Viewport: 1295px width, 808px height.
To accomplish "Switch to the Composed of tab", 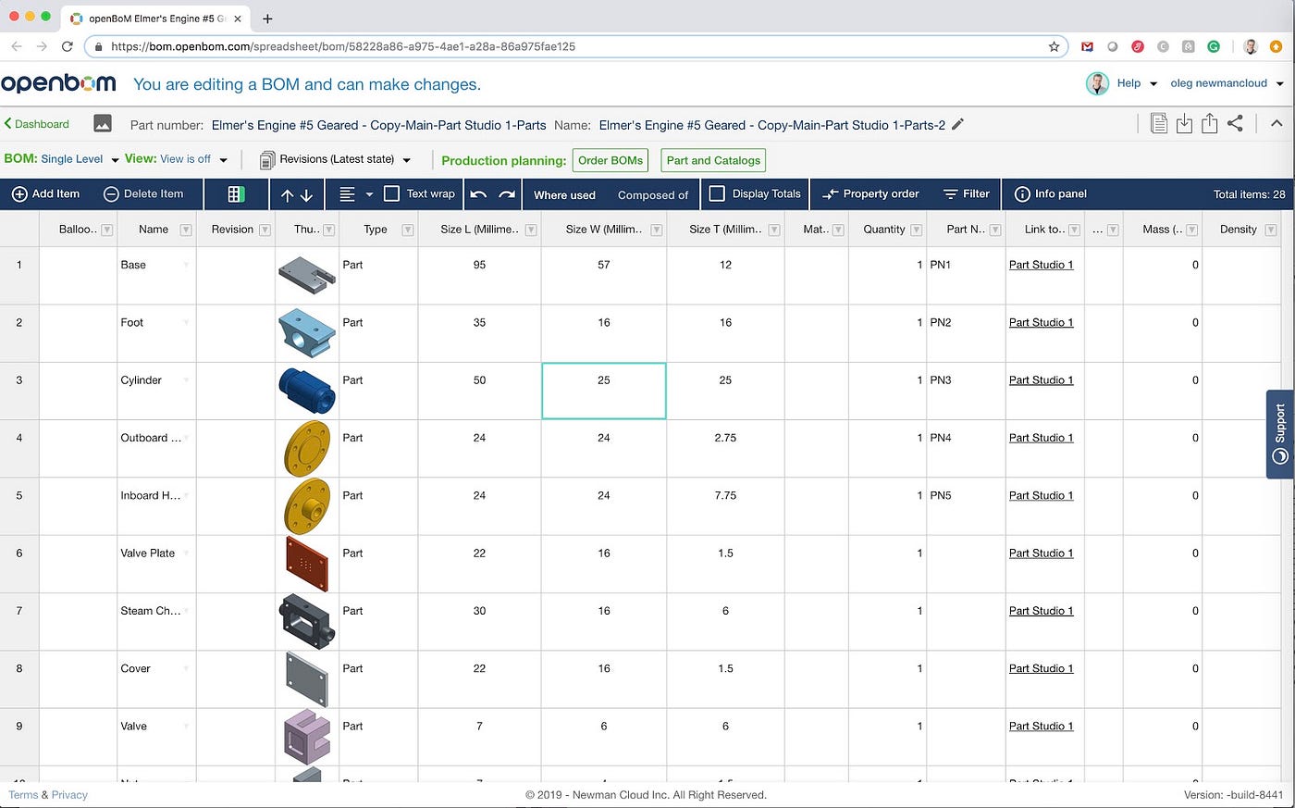I will pos(653,194).
